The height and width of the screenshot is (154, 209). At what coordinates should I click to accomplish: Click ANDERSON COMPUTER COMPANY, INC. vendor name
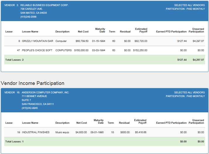pos(45,92)
